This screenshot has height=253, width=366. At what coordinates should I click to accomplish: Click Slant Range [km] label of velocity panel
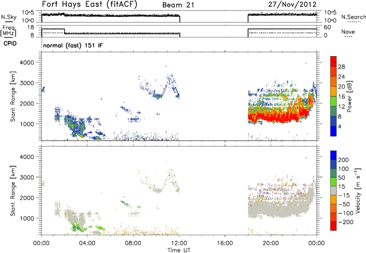13,190
